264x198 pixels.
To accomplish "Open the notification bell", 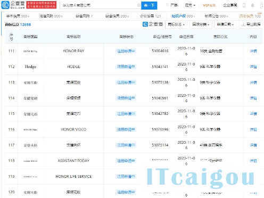I will coord(252,5).
